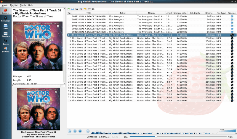This screenshot has width=237, height=139.
Task: Click the 1:07 elapsed time label
Action: tap(126, 137)
